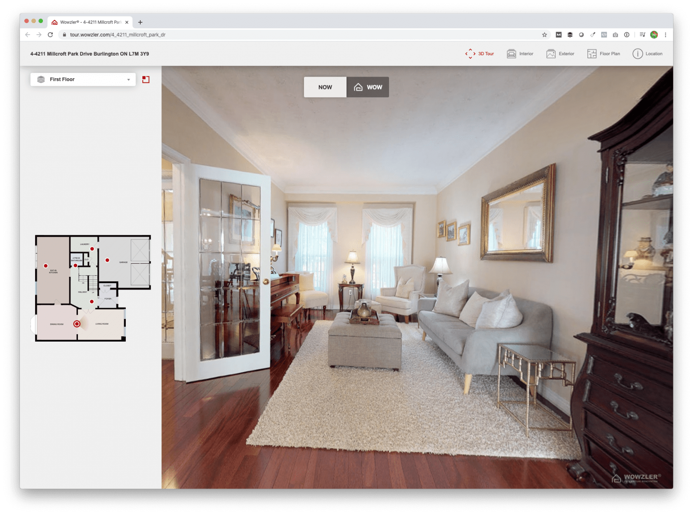Click the Dining Room hotspot on the floor plan
Viewport: 693px width, 515px height.
point(76,324)
